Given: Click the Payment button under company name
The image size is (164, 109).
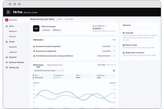Looking at the screenshot, I should click(57, 30).
